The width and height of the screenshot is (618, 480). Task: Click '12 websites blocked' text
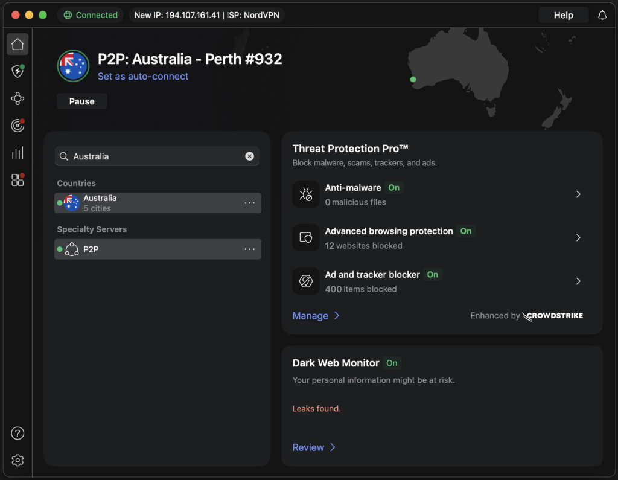(x=363, y=246)
